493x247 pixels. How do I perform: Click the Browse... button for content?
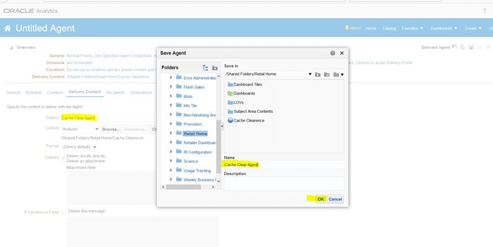click(111, 129)
